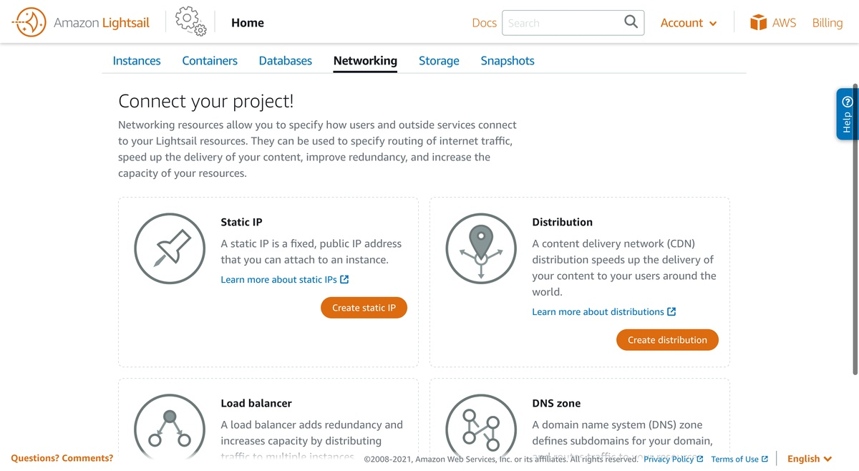Open Learn more about static IPs link
The width and height of the screenshot is (859, 471).
coord(285,280)
